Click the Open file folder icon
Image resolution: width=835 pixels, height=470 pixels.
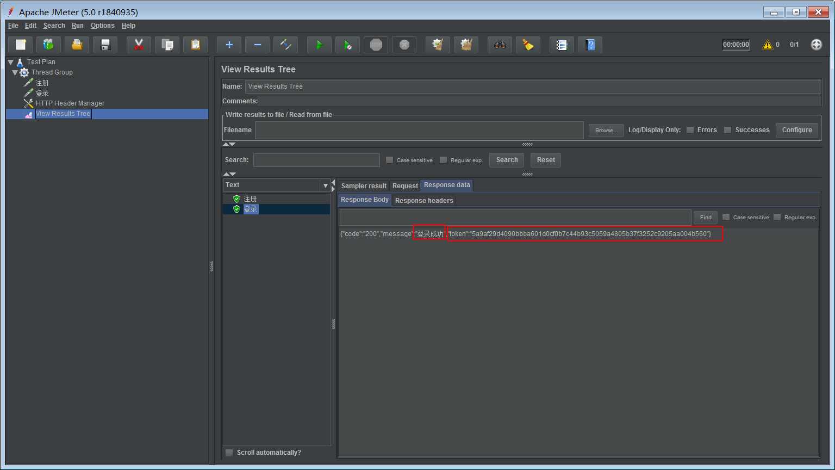pos(77,45)
